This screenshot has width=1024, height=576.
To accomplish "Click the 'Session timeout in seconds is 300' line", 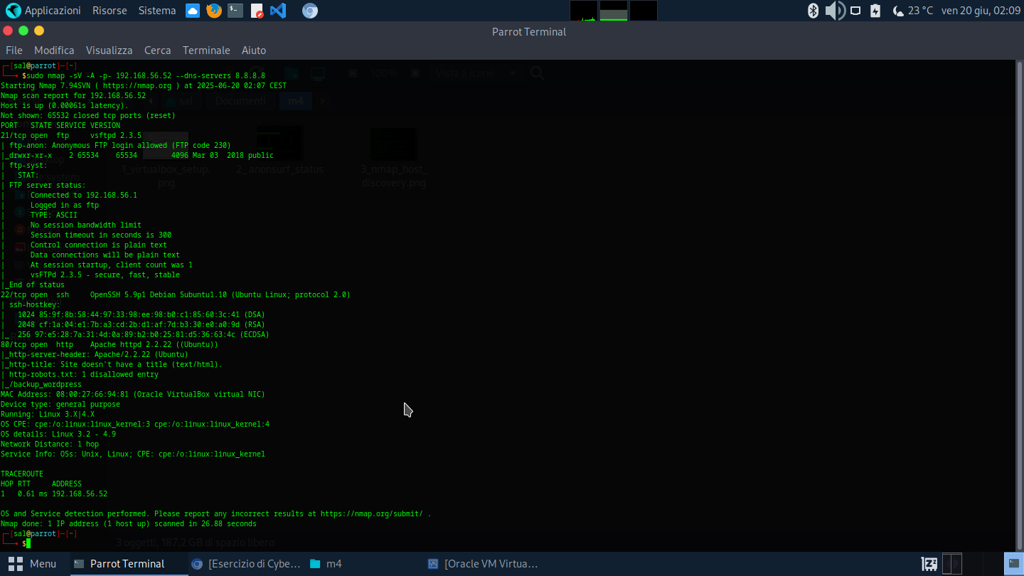I will (101, 235).
